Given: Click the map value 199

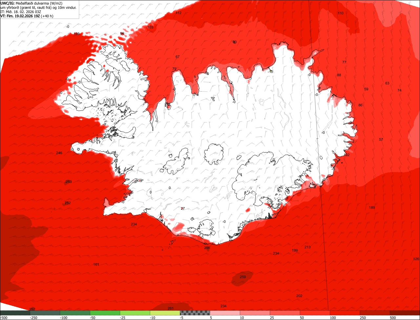Looking at the screenshot, I should [295, 250].
